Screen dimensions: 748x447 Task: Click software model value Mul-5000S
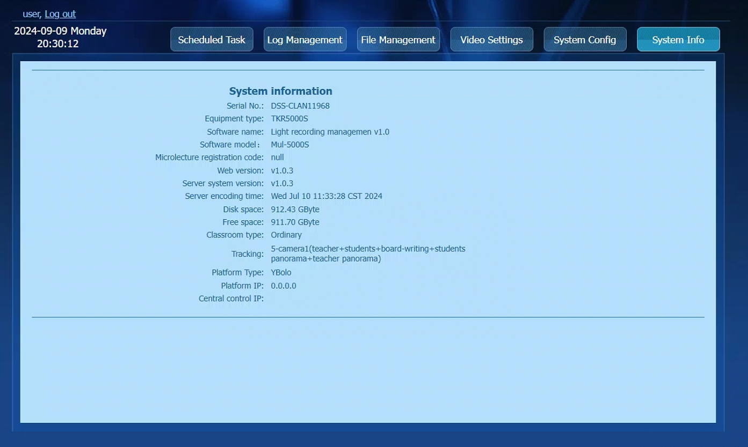click(290, 145)
